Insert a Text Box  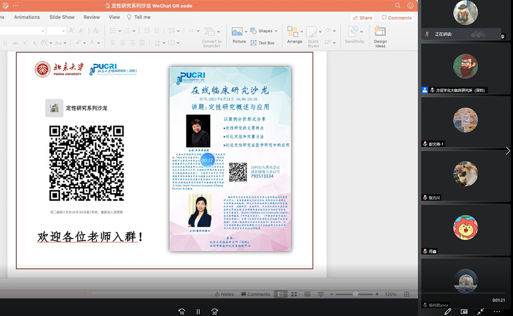click(263, 43)
